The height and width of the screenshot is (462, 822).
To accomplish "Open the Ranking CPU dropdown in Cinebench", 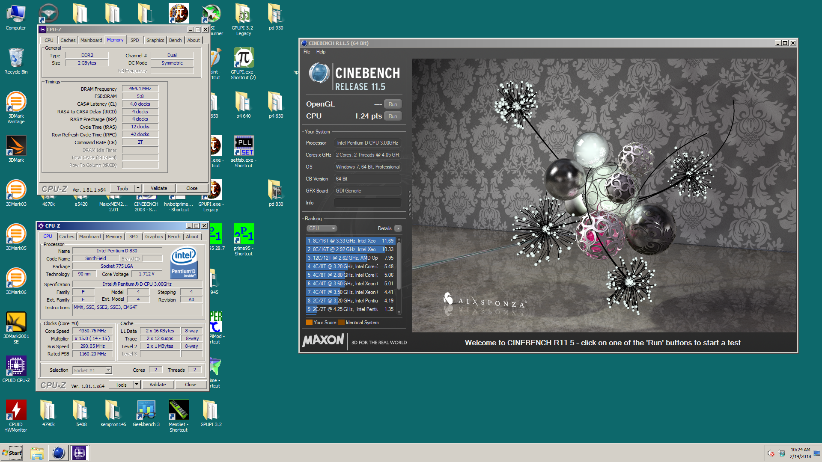I will 322,228.
